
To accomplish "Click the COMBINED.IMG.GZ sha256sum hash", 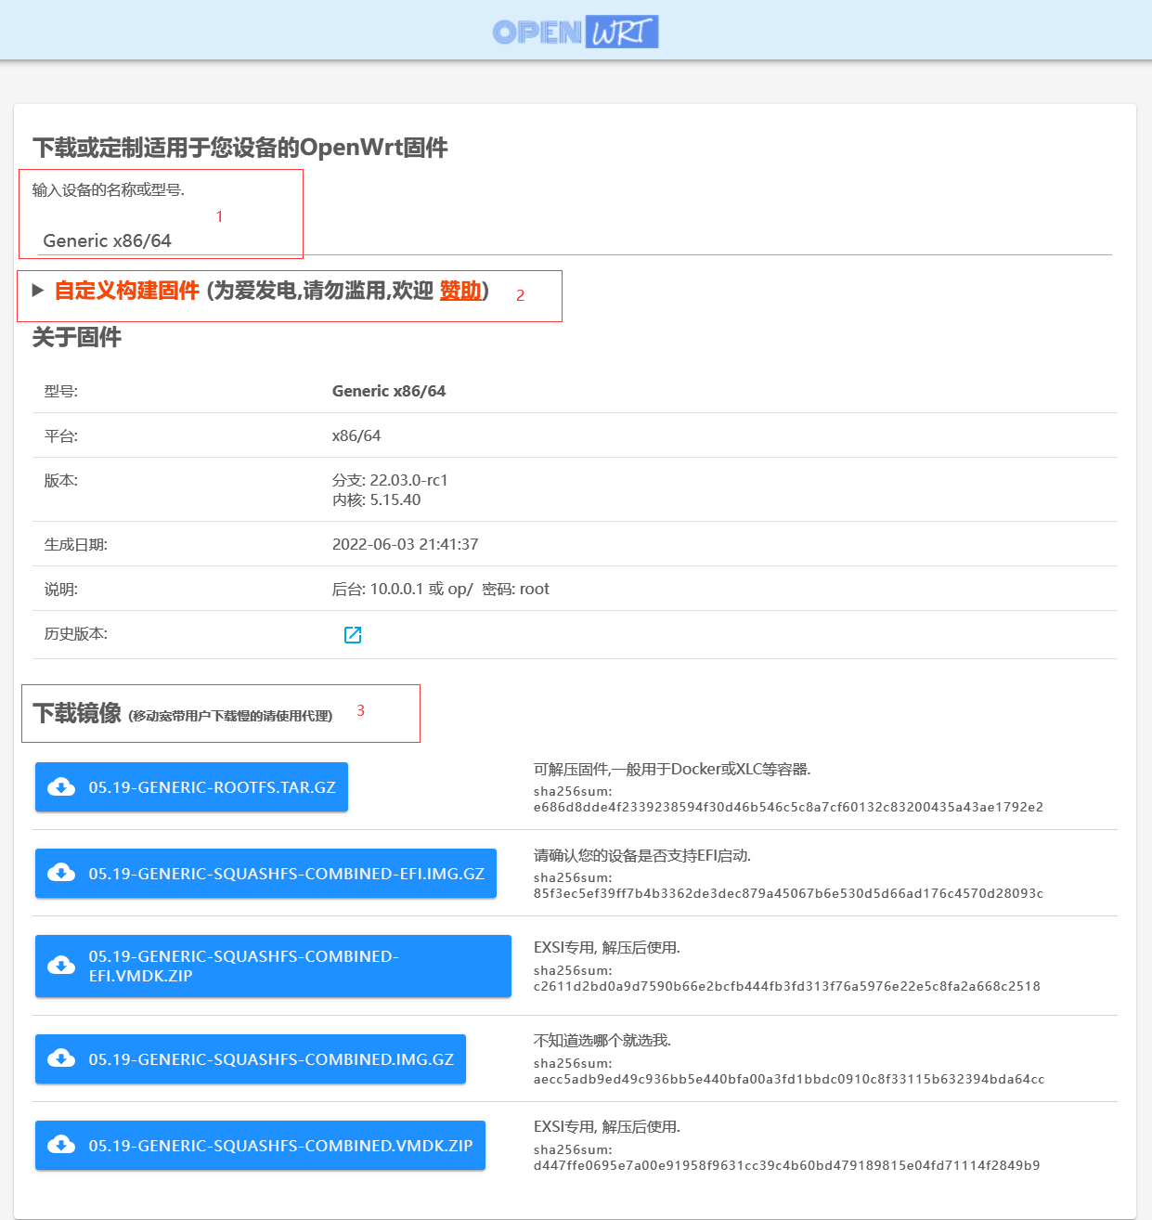I will (x=788, y=1080).
